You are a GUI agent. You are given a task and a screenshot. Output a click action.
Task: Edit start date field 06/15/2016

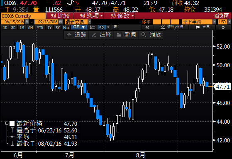coord(13,22)
